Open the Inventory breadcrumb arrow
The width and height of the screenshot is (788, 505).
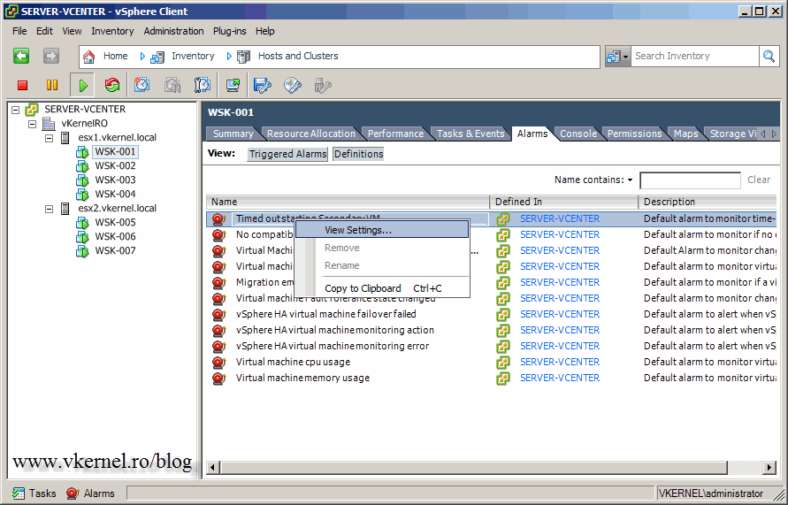[x=142, y=57]
